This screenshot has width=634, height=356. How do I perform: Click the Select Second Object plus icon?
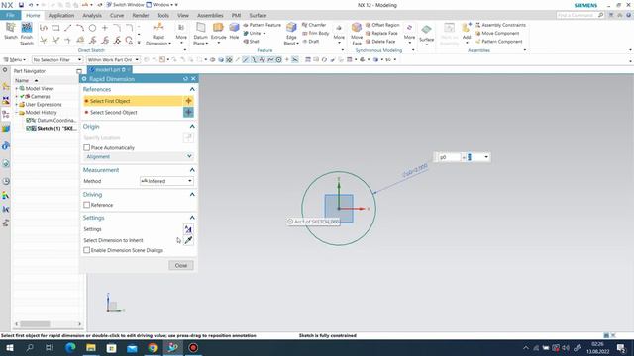pos(188,112)
